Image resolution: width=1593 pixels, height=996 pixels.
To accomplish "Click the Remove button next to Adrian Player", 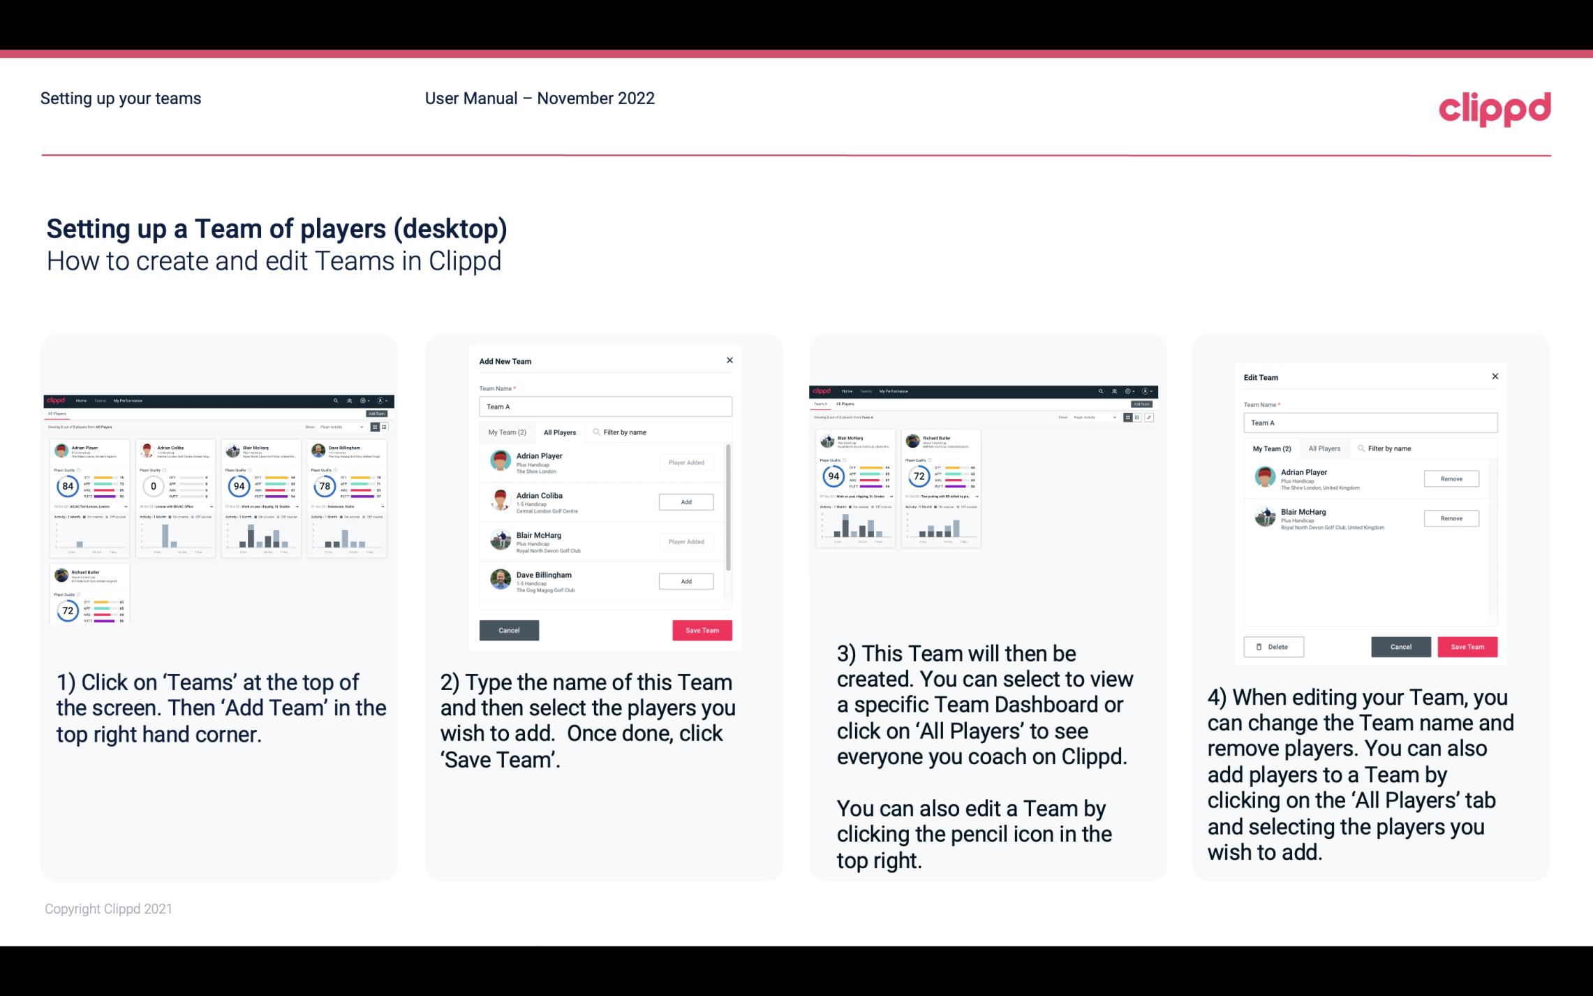I will [1451, 478].
